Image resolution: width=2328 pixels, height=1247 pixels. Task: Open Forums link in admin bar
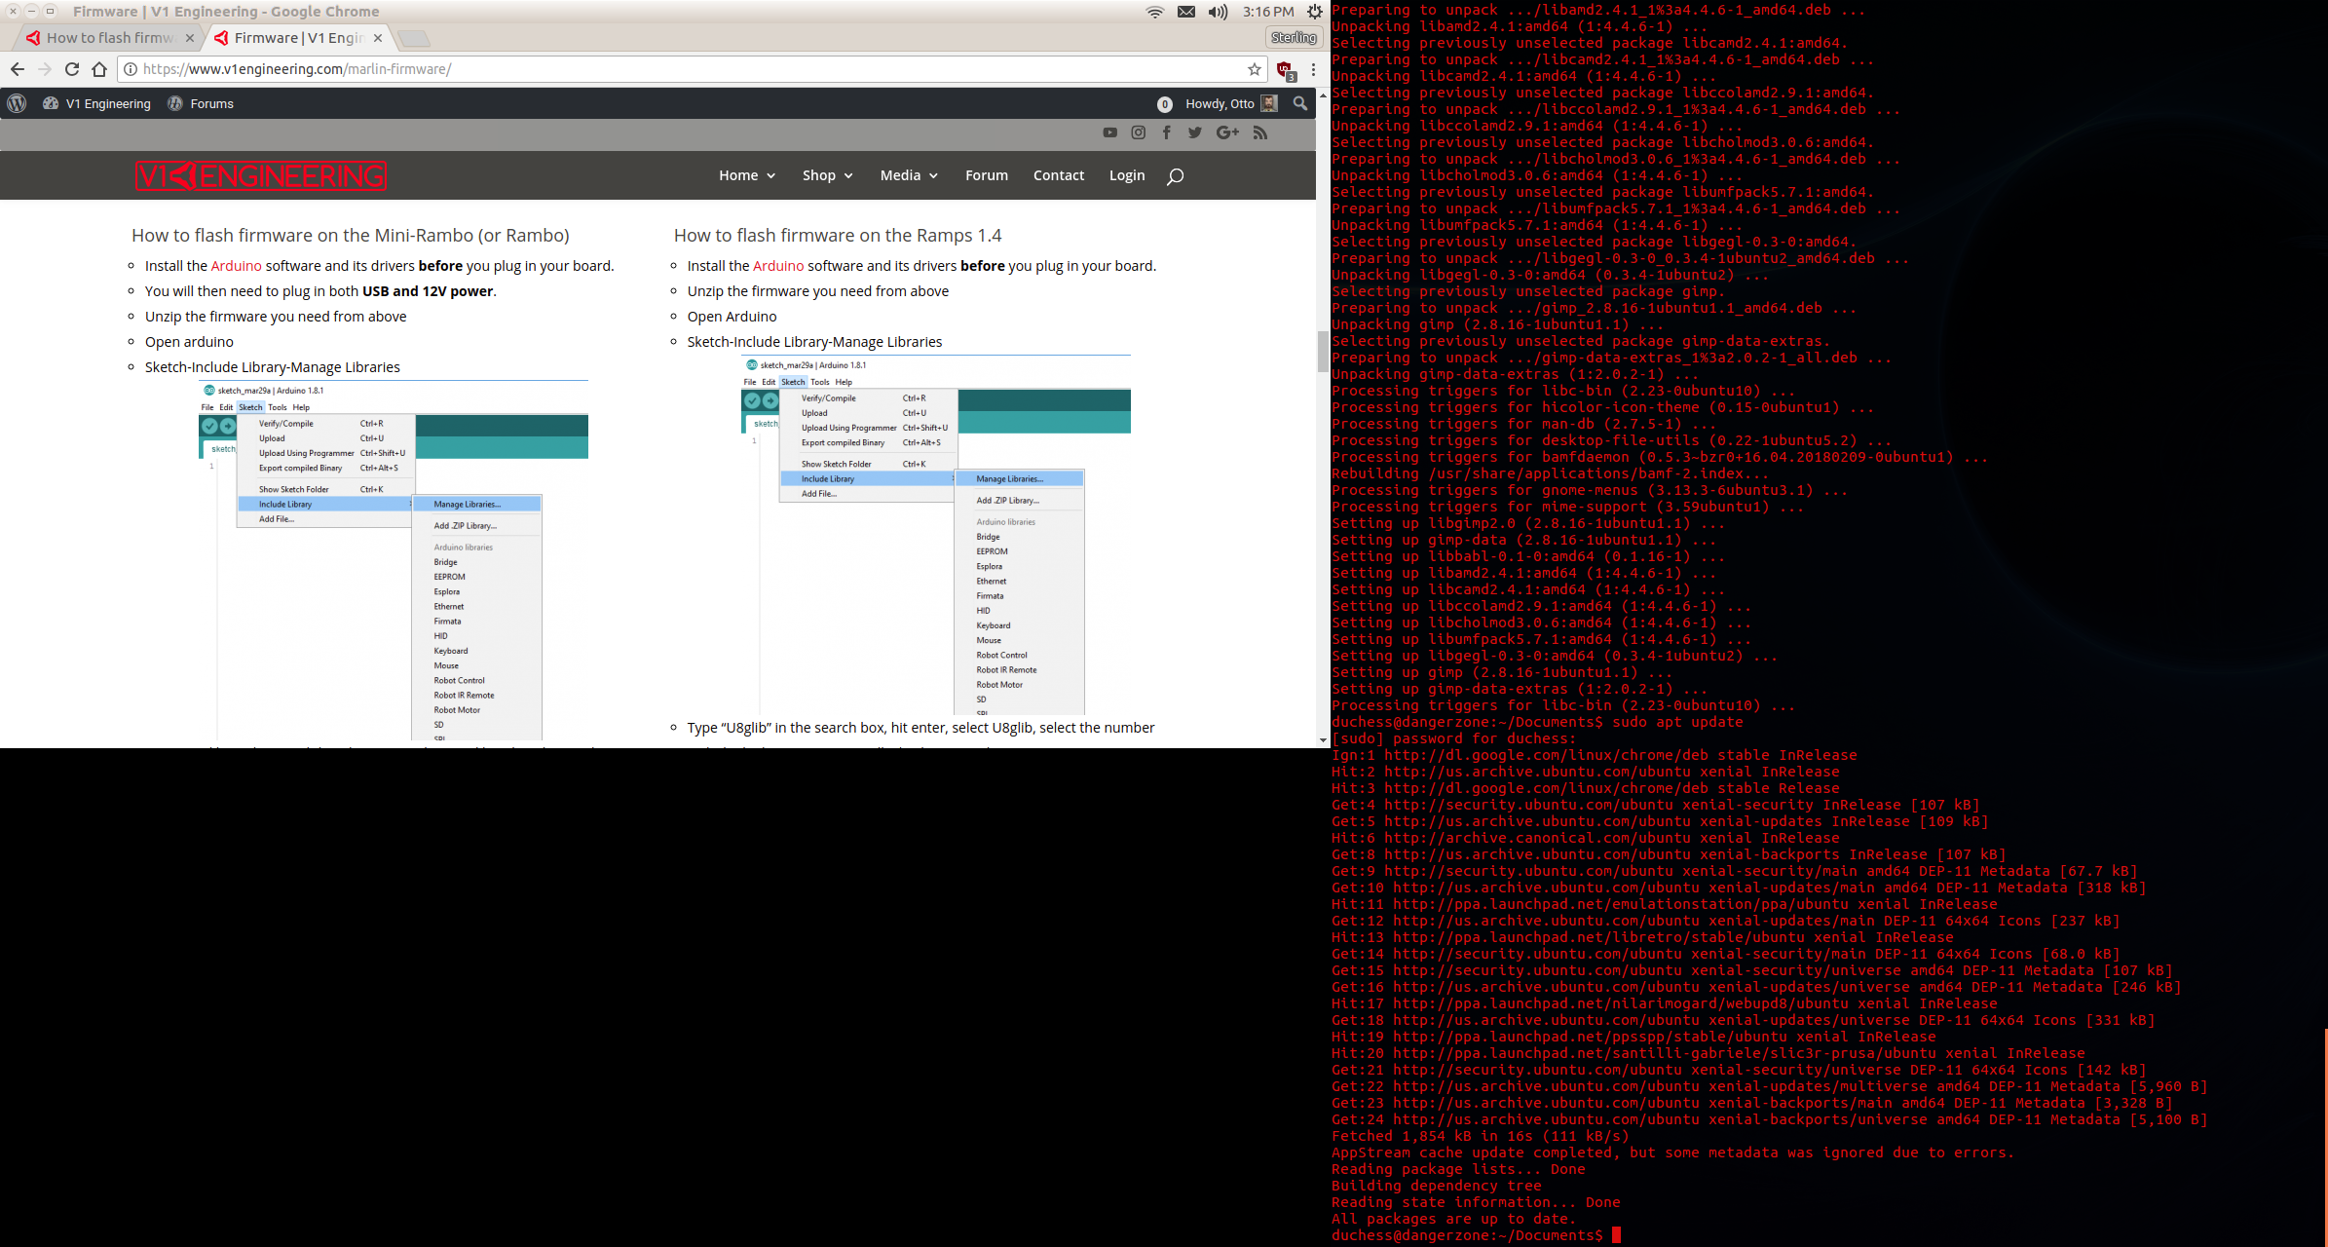(201, 103)
